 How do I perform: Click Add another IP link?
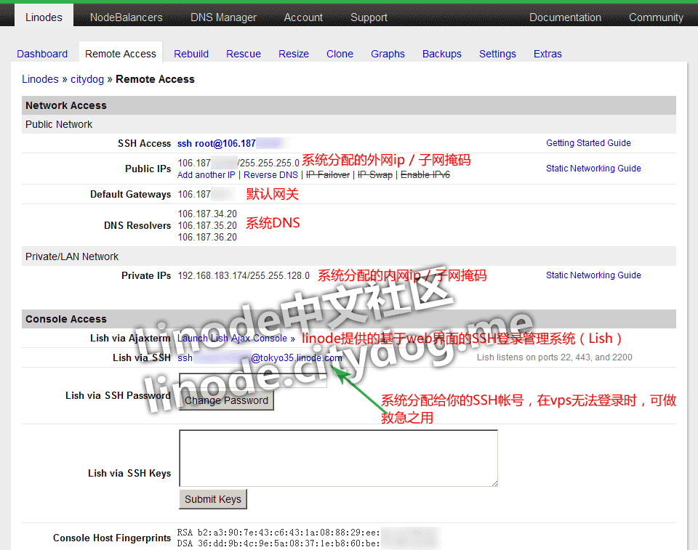point(206,175)
